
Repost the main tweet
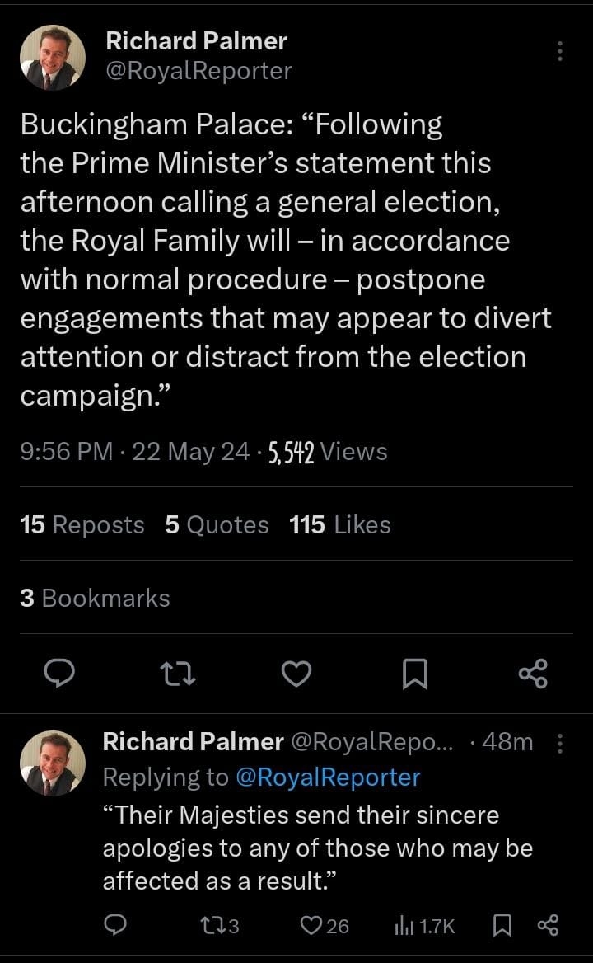pyautogui.click(x=176, y=674)
